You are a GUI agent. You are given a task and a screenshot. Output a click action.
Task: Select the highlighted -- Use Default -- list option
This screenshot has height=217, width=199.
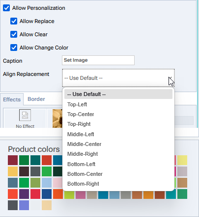[x=118, y=94]
